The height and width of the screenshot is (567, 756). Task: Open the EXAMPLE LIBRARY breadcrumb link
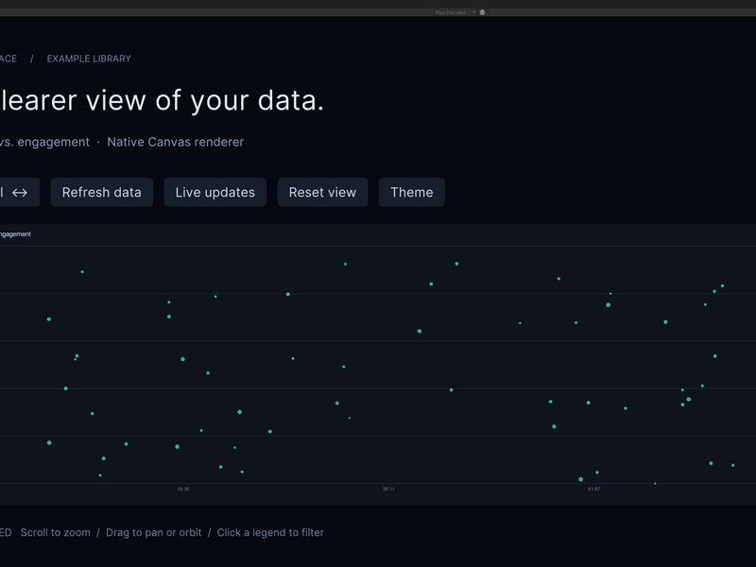[x=89, y=59]
